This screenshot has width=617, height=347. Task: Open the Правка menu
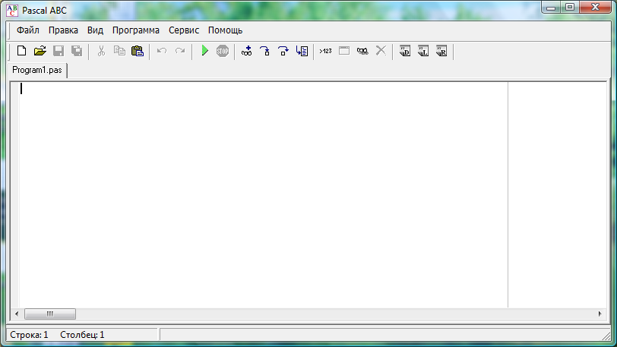click(x=63, y=30)
